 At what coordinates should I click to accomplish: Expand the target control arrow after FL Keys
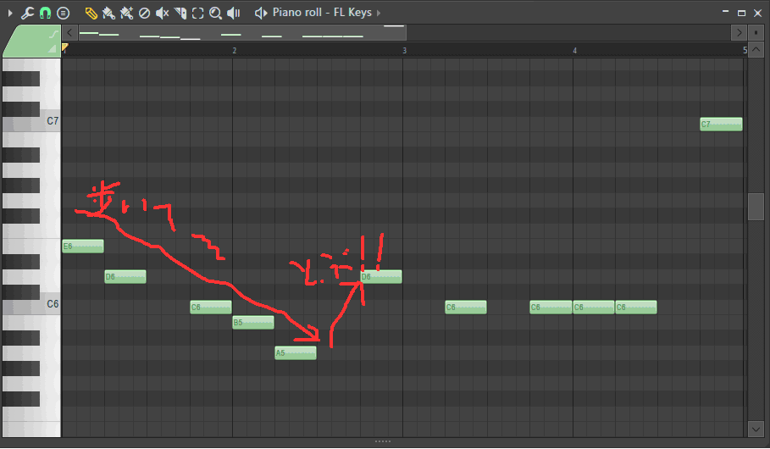tap(379, 13)
